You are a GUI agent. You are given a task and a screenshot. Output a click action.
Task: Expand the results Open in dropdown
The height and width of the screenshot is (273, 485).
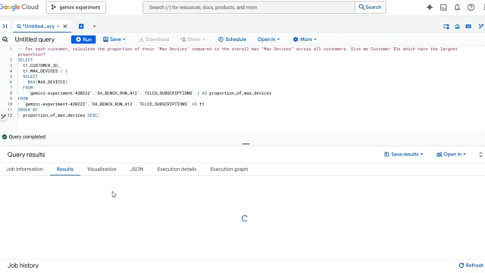[451, 154]
